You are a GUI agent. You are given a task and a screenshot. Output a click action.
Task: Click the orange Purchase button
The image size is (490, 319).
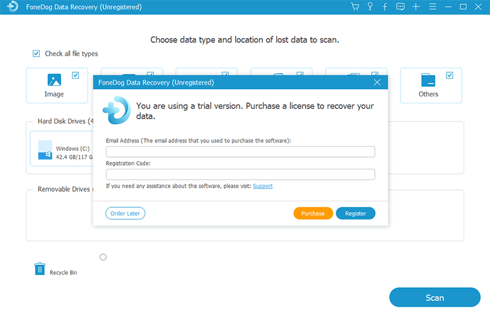point(313,213)
